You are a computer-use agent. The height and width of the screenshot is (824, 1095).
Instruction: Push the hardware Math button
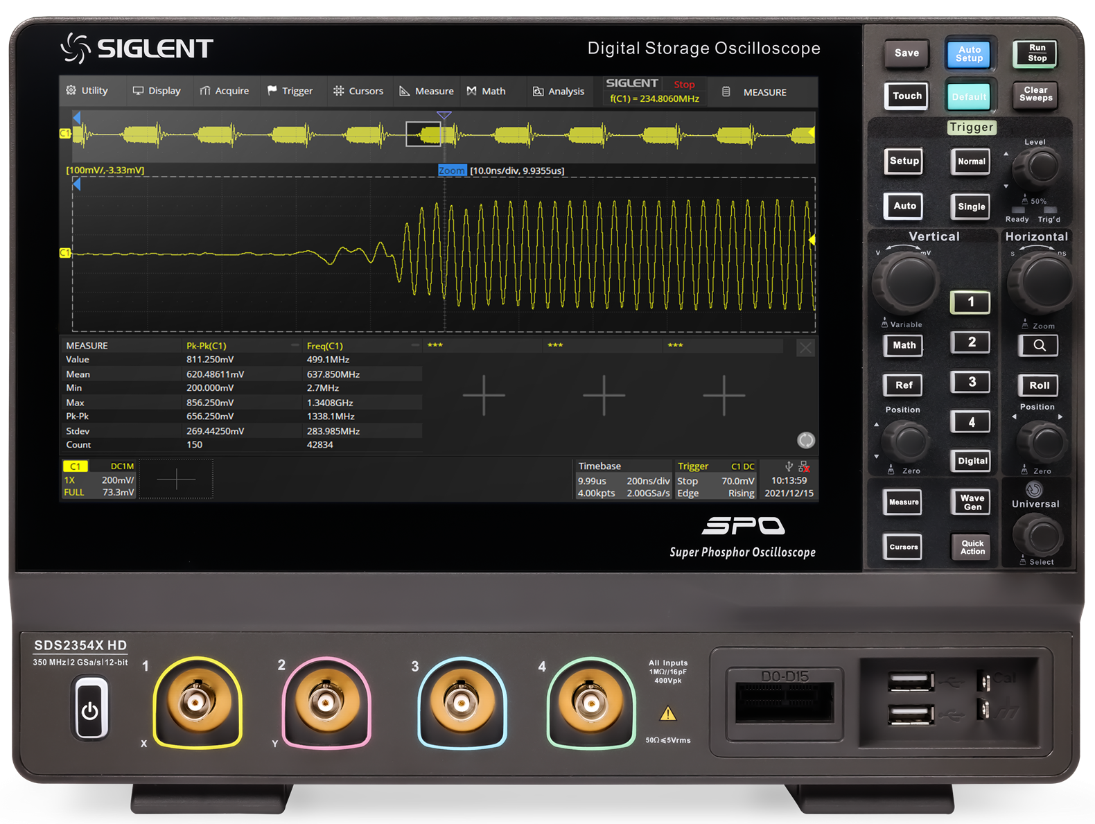(904, 345)
